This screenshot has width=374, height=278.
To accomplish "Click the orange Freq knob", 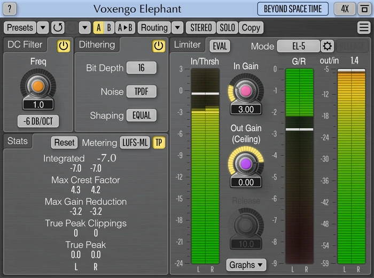I will (x=38, y=86).
